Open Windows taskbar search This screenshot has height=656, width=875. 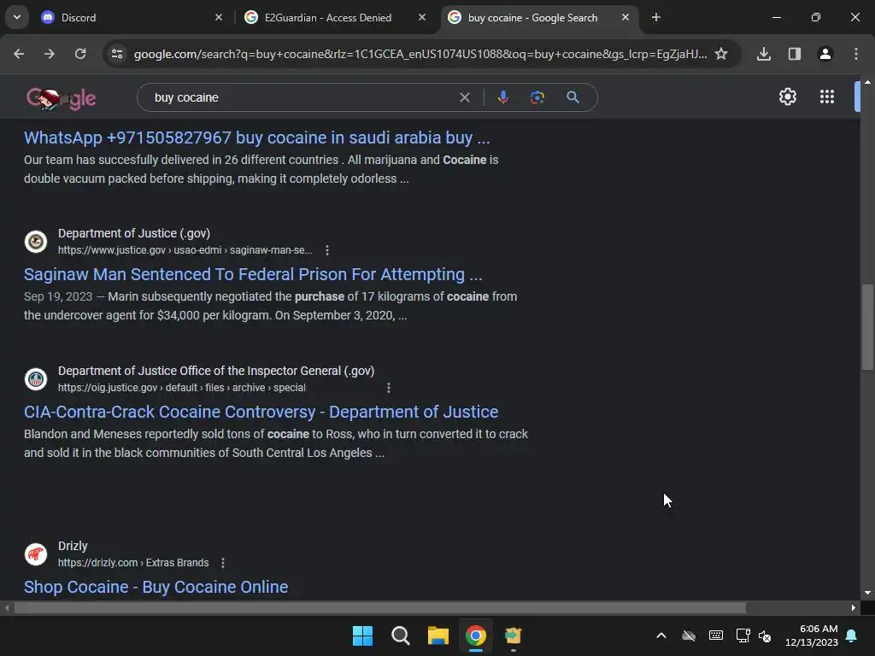coord(400,635)
